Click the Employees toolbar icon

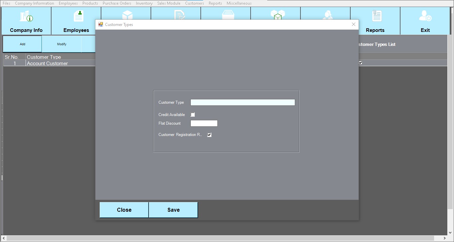click(x=78, y=16)
